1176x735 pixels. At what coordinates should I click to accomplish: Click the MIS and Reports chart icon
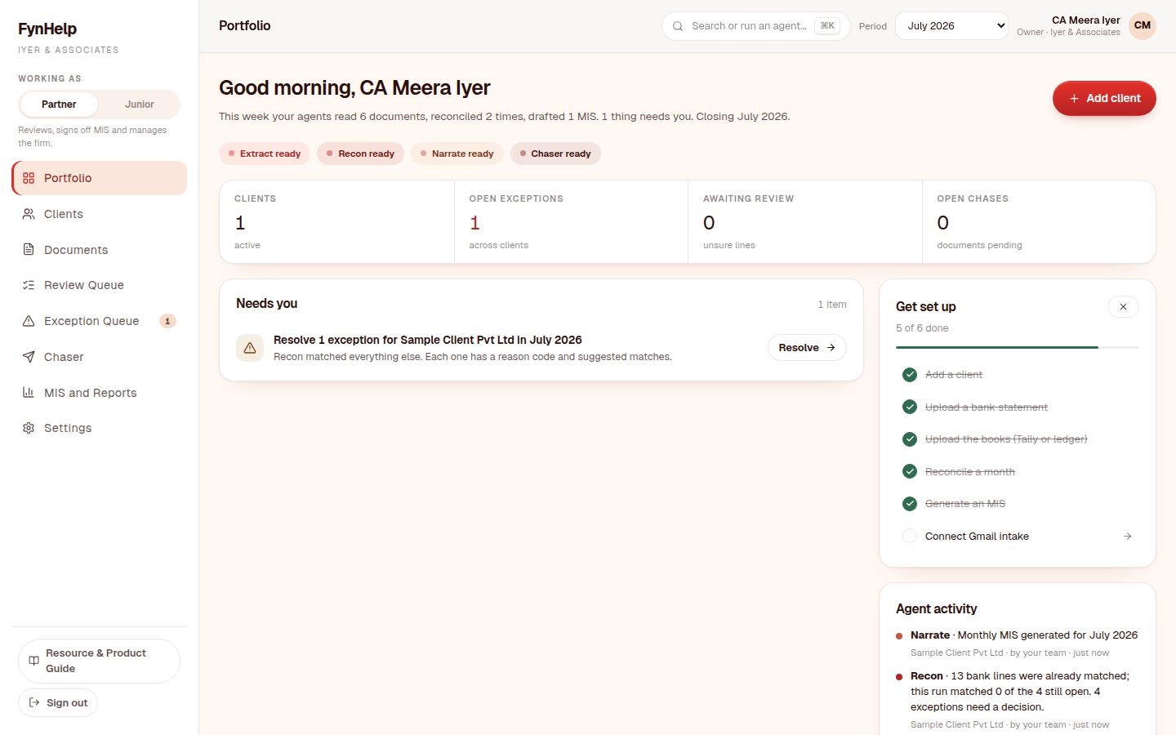click(29, 393)
